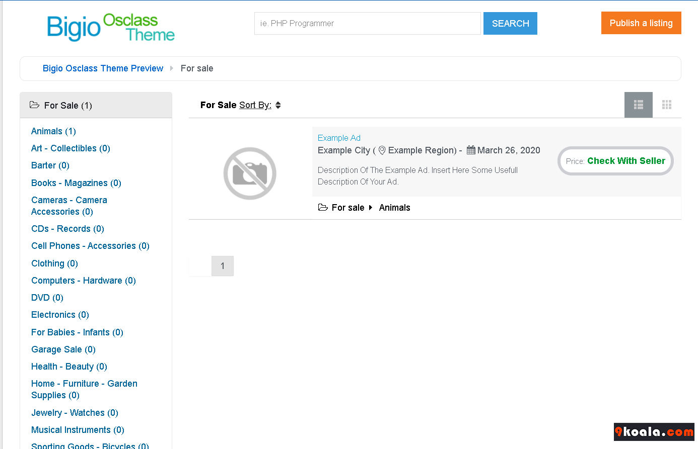Open the Example Ad listing title
Viewport: 698px width, 449px height.
[x=339, y=138]
